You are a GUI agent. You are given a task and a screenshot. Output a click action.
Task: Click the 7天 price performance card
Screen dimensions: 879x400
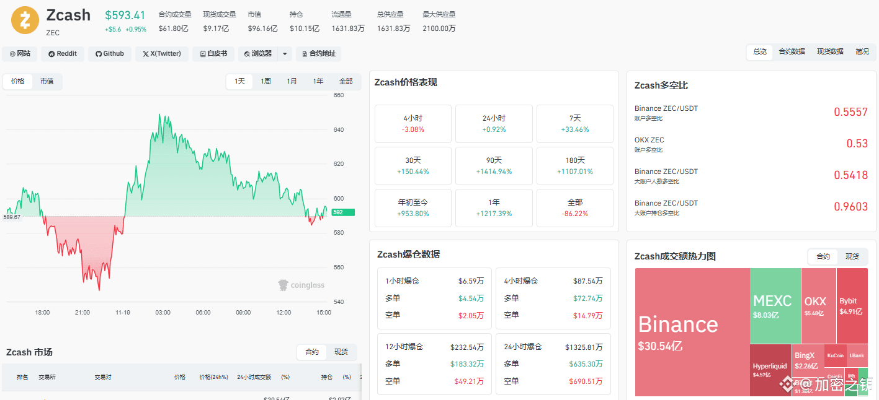(575, 123)
